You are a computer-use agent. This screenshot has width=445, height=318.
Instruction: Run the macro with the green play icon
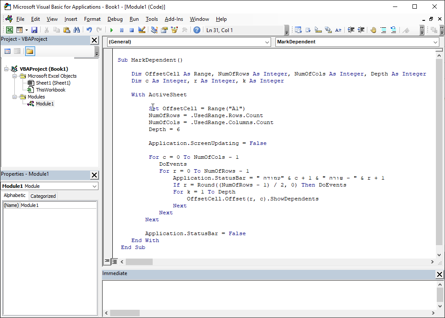[x=111, y=30]
